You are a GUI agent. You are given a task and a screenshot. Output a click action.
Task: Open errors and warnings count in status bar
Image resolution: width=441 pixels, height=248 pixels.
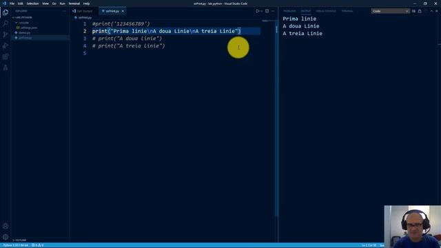pos(38,245)
